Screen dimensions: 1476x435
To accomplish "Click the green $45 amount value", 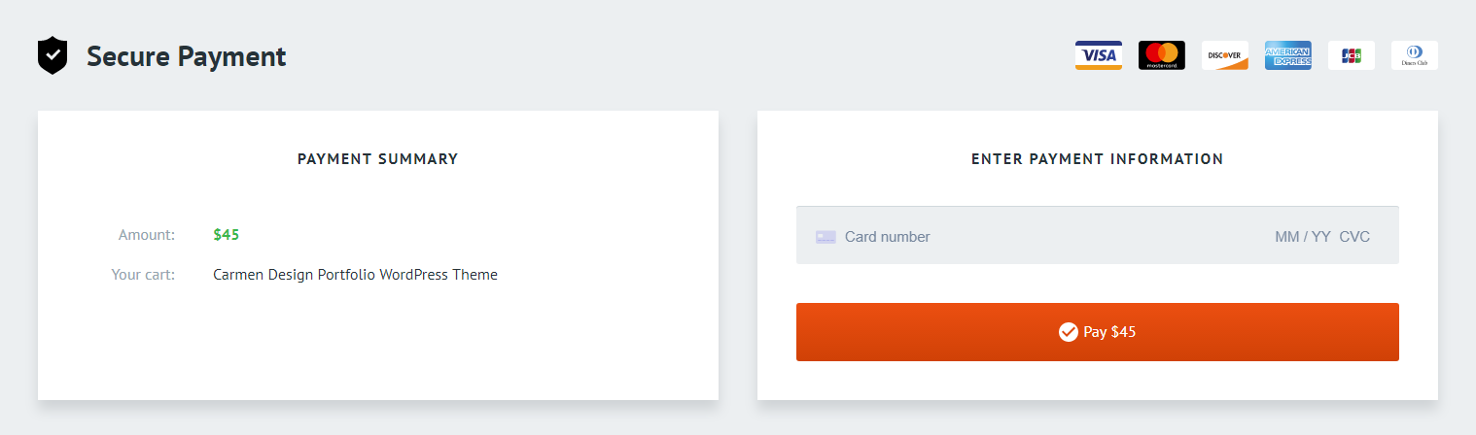I will (x=226, y=235).
